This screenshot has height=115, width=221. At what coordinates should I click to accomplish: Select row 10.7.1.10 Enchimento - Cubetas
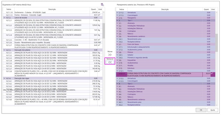(x=53, y=12)
